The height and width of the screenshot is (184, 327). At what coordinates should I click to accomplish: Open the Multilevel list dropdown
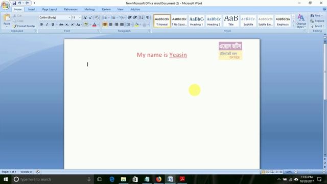(125, 17)
